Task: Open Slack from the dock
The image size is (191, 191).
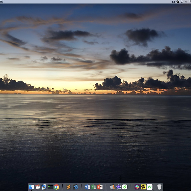Action: 137,187
